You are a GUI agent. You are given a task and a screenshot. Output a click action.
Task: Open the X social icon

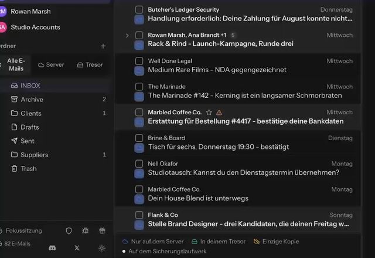pyautogui.click(x=77, y=248)
